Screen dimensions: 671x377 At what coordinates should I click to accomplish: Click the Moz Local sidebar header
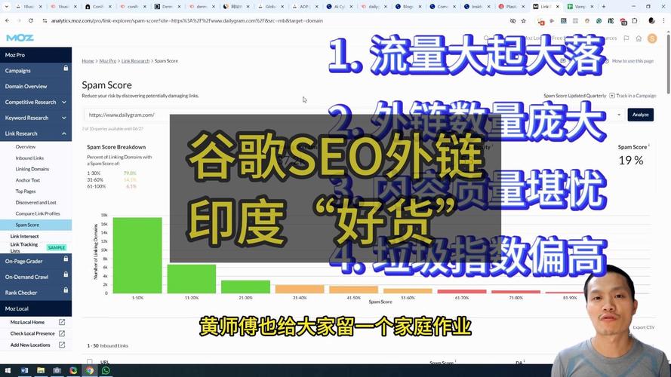pos(36,308)
